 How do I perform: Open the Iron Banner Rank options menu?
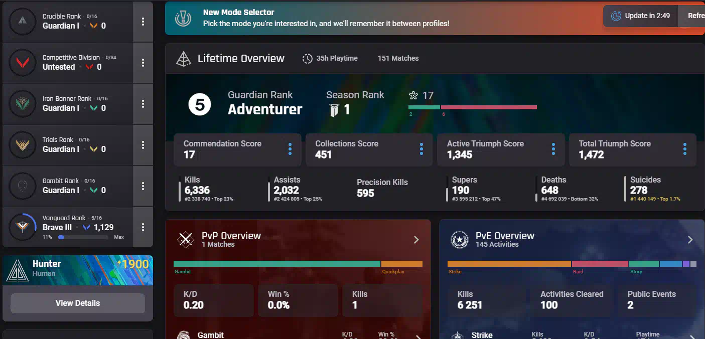click(143, 104)
